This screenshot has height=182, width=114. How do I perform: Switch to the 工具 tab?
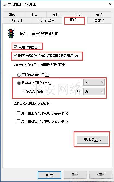pyautogui.click(x=34, y=14)
